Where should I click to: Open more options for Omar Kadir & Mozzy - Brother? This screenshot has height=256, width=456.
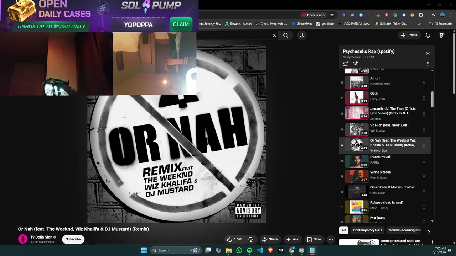(x=424, y=192)
